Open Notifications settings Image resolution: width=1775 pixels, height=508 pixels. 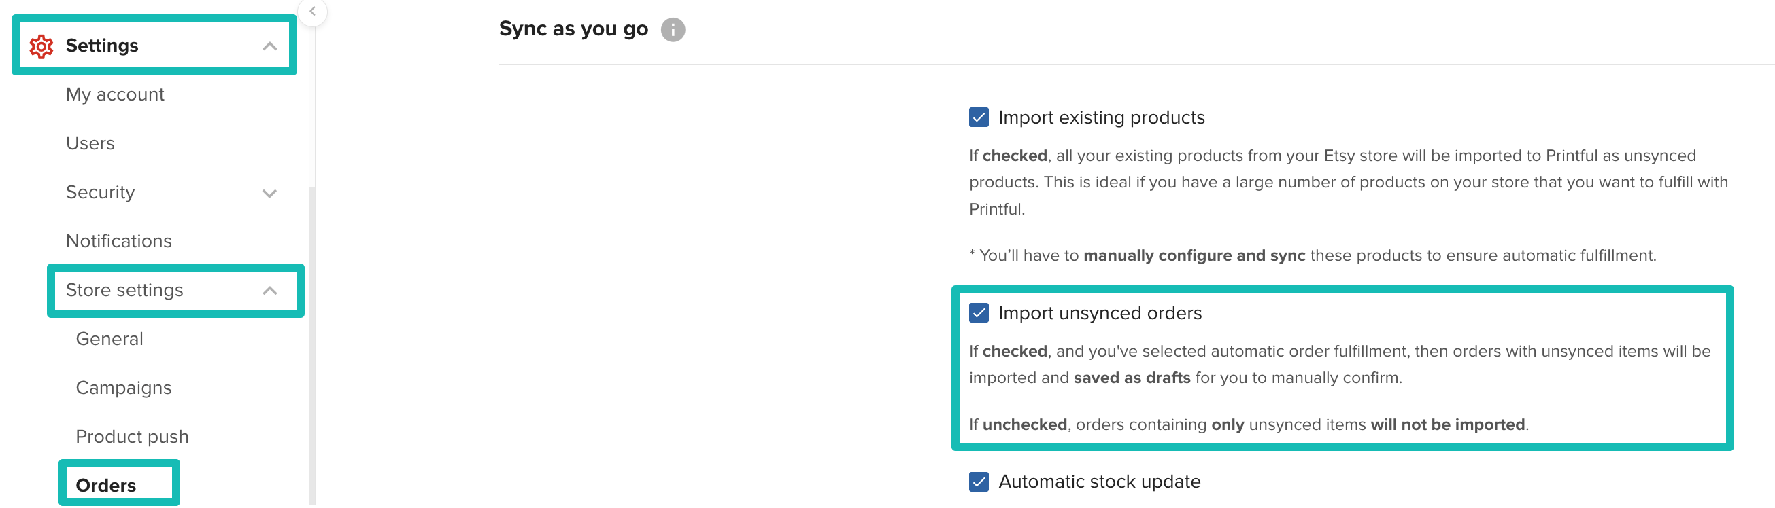click(118, 241)
